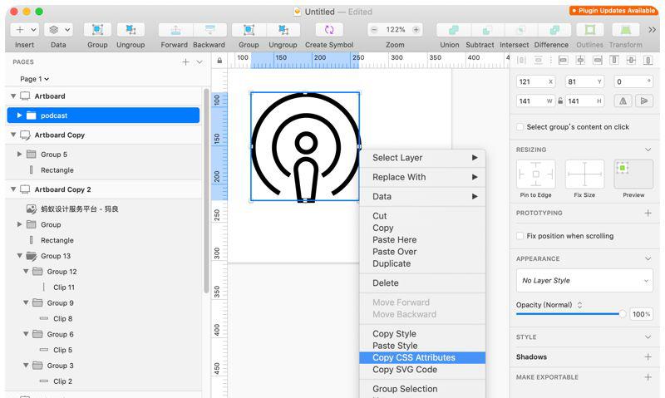
Task: Open the Replace With submenu
Action: (422, 177)
